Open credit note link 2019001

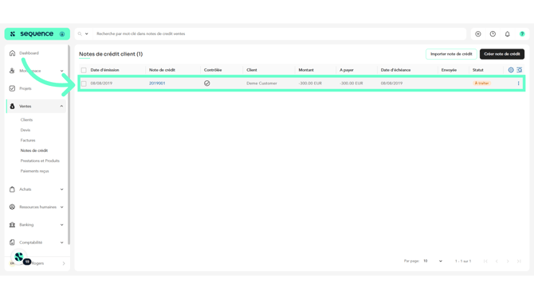pos(157,83)
